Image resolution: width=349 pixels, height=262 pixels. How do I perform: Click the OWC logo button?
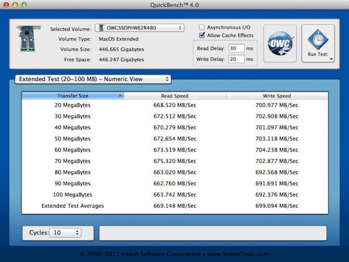(280, 44)
